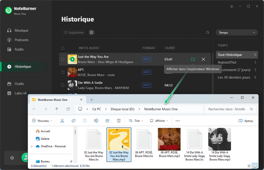Play Just the Way You Are from its cover
Screen dimensions: 264x170
72,59
